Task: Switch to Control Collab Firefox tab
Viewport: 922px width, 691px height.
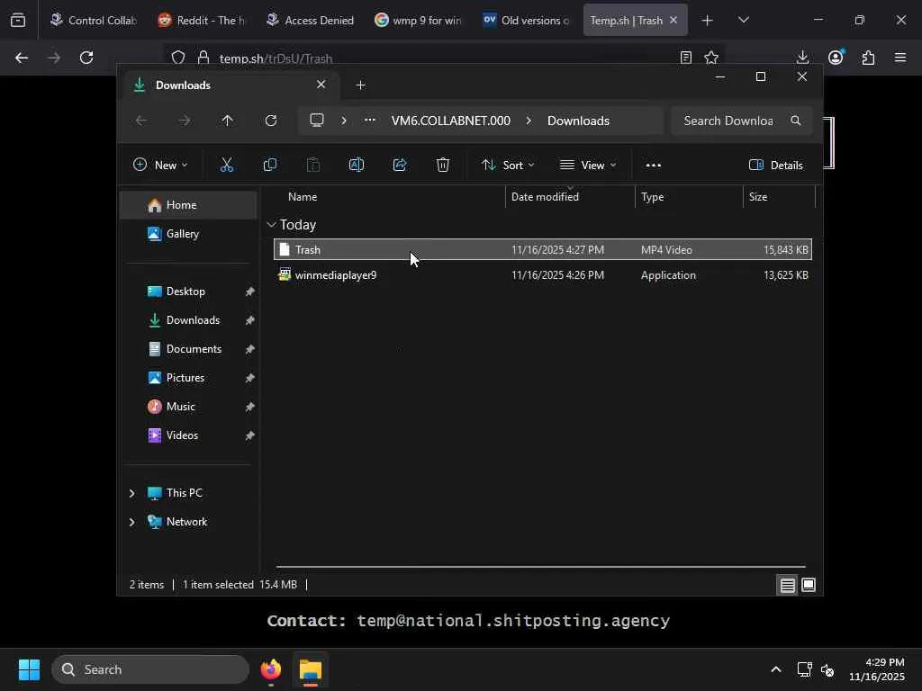Action: [93, 20]
